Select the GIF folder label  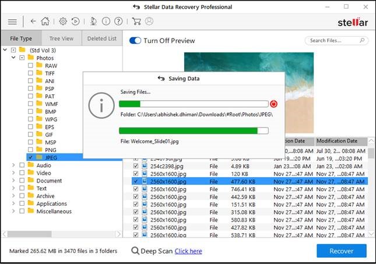click(x=49, y=135)
